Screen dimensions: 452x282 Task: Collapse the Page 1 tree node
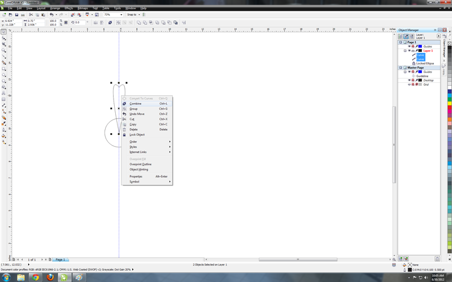point(401,42)
